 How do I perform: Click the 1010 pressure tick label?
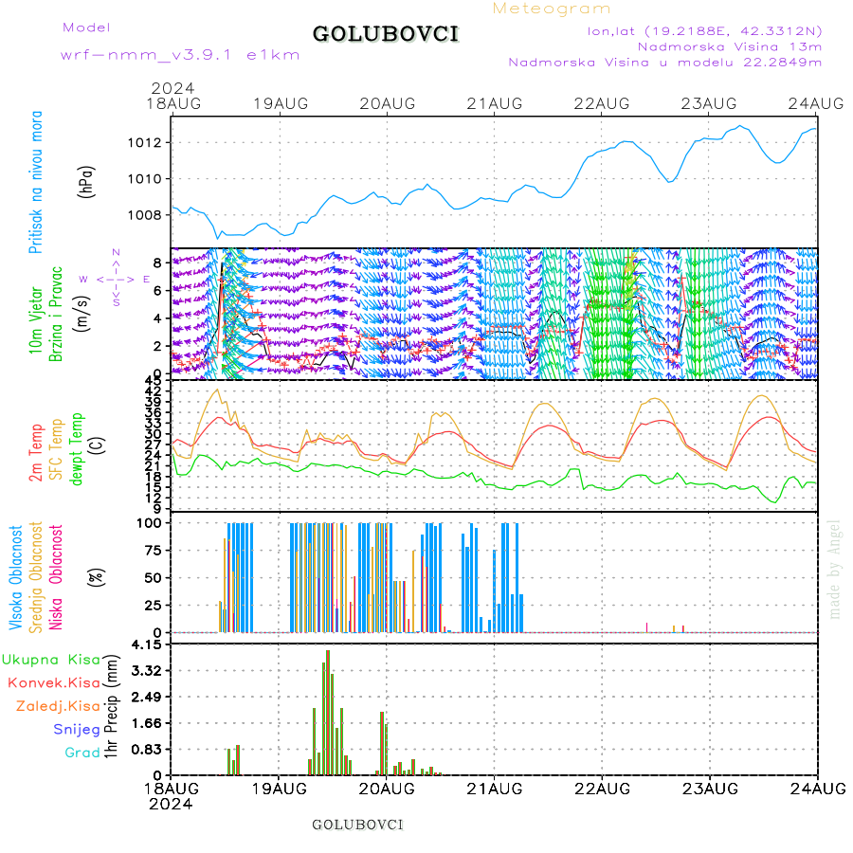click(145, 179)
